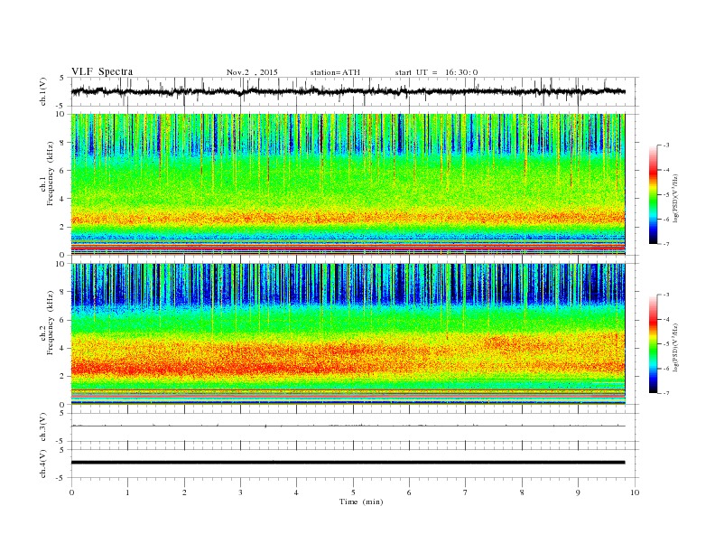Click the ch.1 spectrogram panel
This screenshot has height=553, width=715.
(x=348, y=184)
